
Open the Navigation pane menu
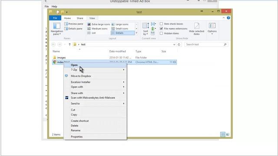(57, 29)
